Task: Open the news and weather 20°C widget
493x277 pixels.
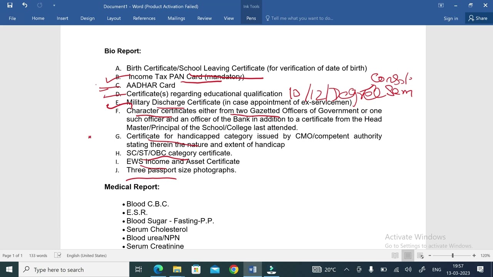Action: [324, 269]
